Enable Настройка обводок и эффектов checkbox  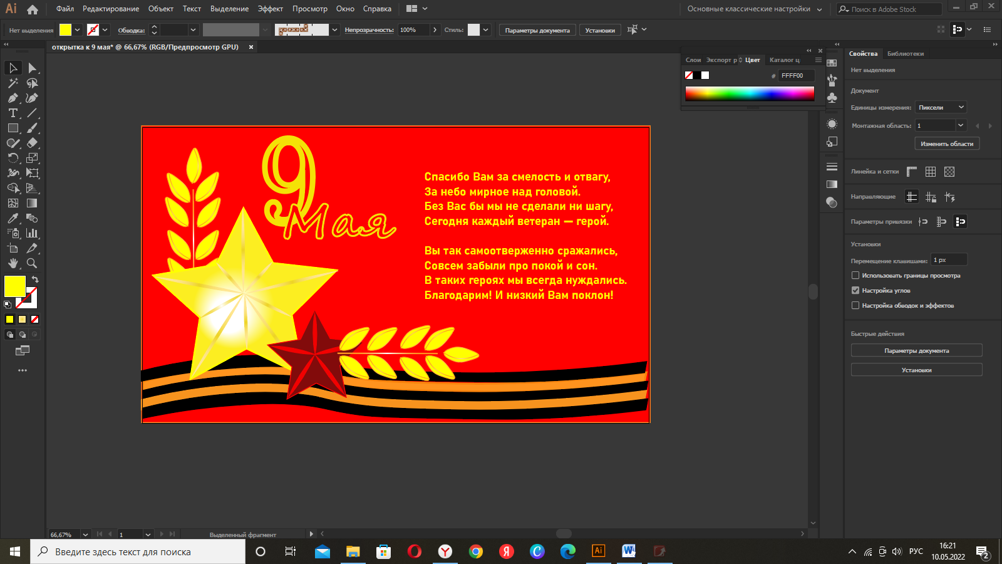[855, 305]
